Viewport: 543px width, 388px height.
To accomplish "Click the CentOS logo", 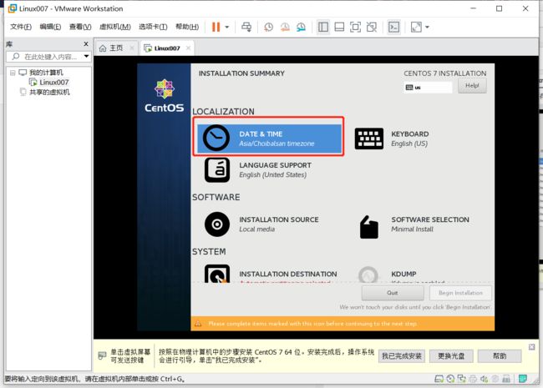I will pos(164,96).
